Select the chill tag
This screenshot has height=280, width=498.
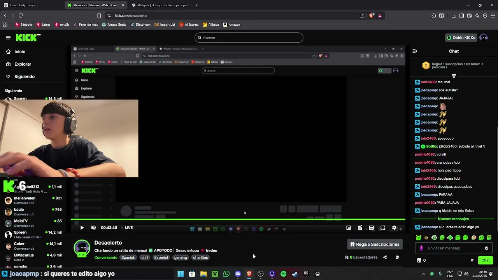(x=145, y=257)
